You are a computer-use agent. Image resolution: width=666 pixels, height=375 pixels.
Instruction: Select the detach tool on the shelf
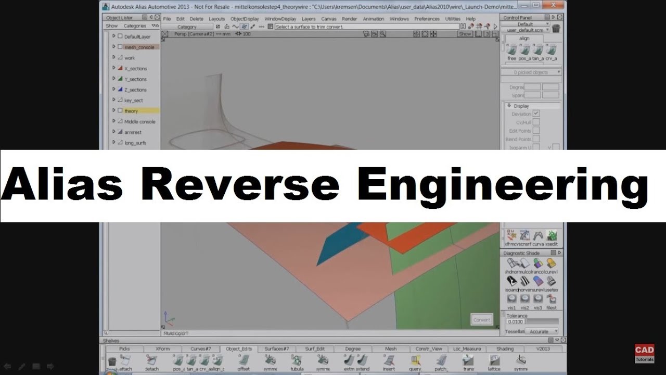point(151,360)
